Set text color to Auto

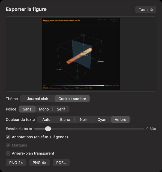pyautogui.click(x=46, y=120)
